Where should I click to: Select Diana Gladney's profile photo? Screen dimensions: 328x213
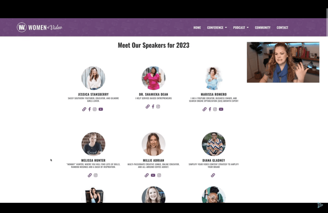tap(214, 144)
